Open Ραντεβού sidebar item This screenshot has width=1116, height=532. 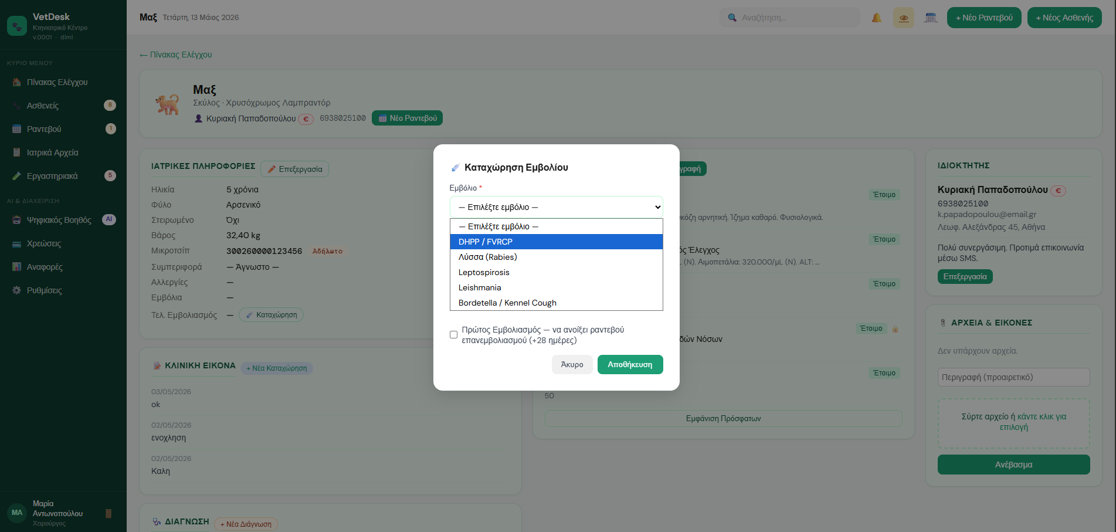point(63,129)
